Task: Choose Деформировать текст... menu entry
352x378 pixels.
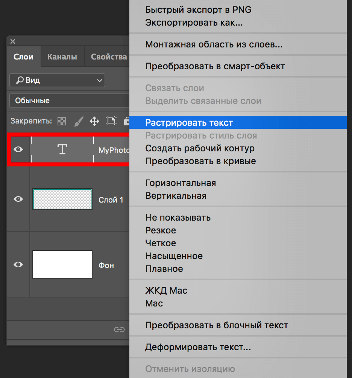Action: point(198,347)
